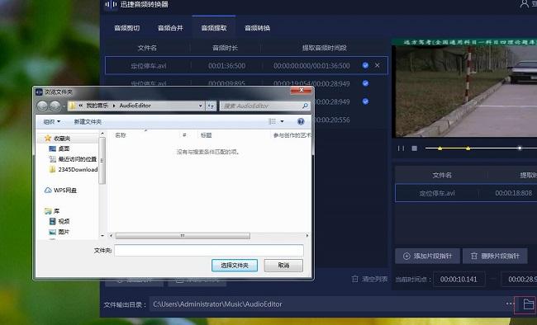Screen dimensions: 537x325
Task: Click the blue help icon in dialog
Action: click(x=301, y=121)
